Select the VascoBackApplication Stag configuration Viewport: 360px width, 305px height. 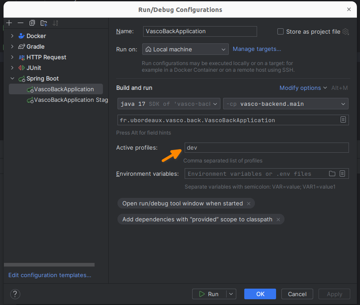[x=64, y=100]
